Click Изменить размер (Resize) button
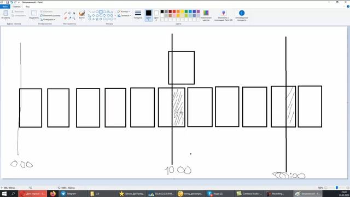This screenshot has width=350, height=197. 50,15
